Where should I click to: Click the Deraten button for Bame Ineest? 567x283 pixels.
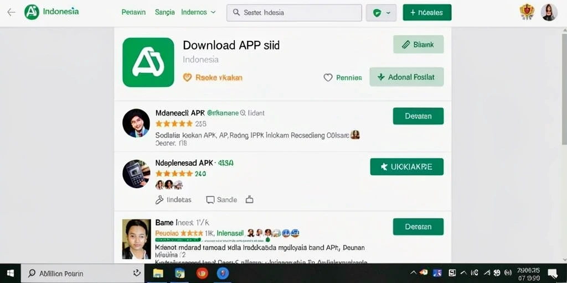[419, 227]
